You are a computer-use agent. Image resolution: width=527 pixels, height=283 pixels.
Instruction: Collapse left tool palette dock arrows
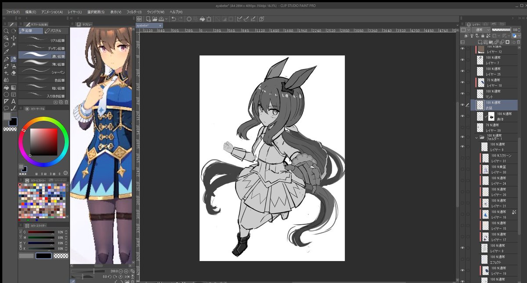tap(4, 18)
